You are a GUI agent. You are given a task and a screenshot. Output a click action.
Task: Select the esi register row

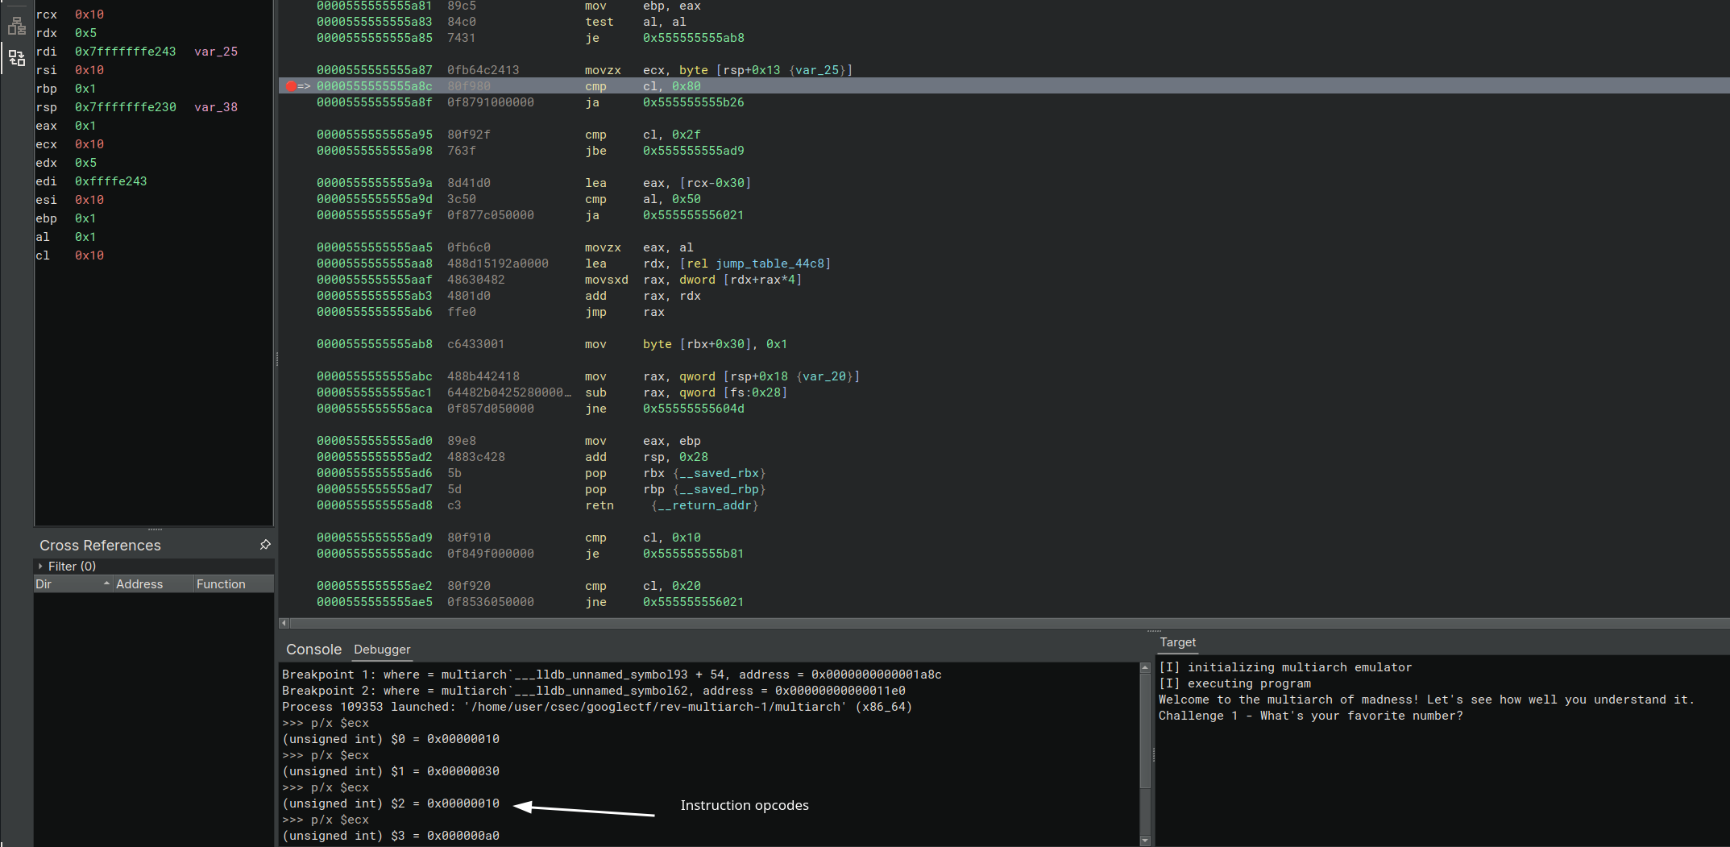coord(153,200)
